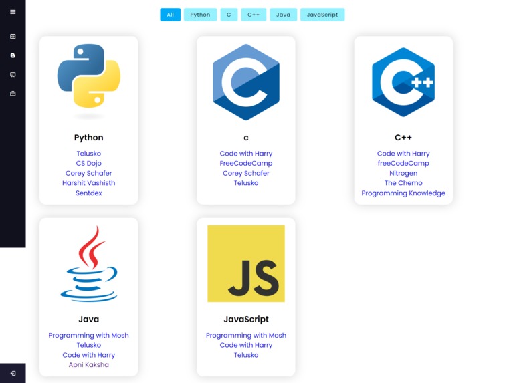
Task: Filter by C++ tab
Action: (x=254, y=15)
